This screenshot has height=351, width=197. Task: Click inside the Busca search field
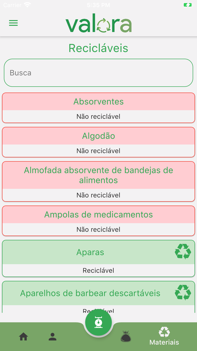point(98,73)
